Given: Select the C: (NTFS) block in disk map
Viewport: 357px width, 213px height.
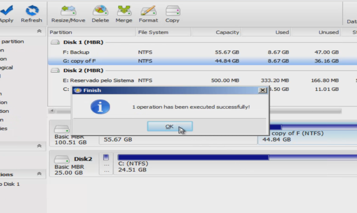Looking at the screenshot, I should click(235, 163).
